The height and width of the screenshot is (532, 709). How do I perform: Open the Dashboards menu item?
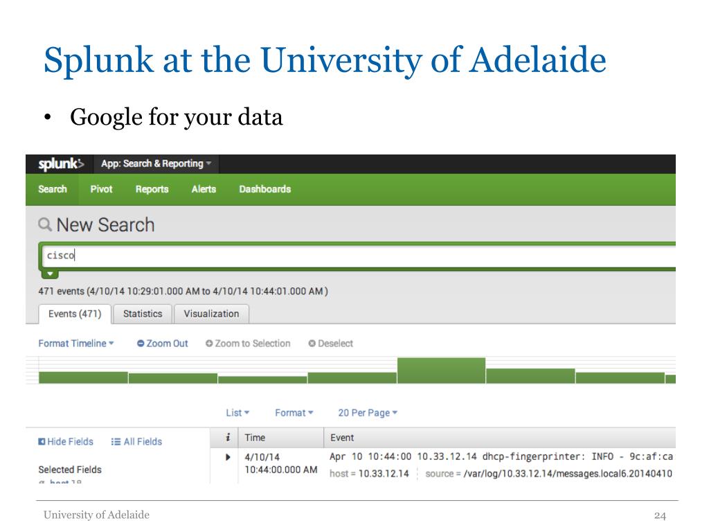[x=265, y=189]
